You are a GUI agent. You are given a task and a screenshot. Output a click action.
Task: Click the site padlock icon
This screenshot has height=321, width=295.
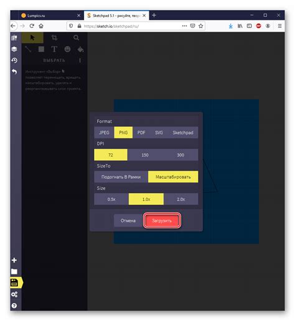79,26
